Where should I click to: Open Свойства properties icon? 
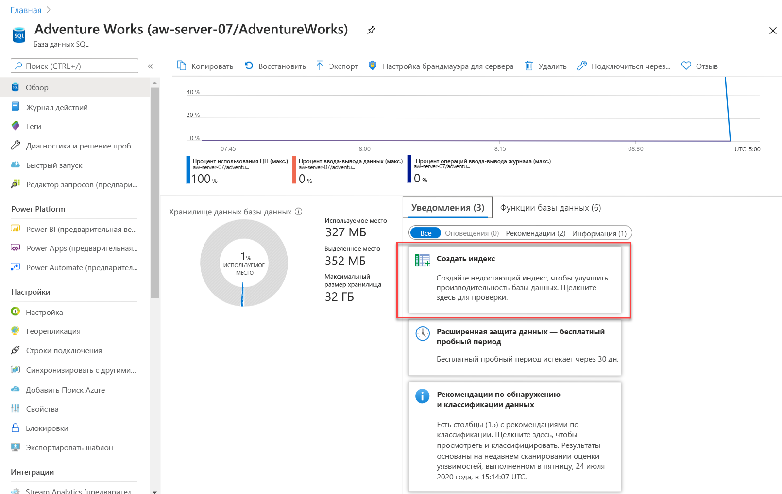16,408
